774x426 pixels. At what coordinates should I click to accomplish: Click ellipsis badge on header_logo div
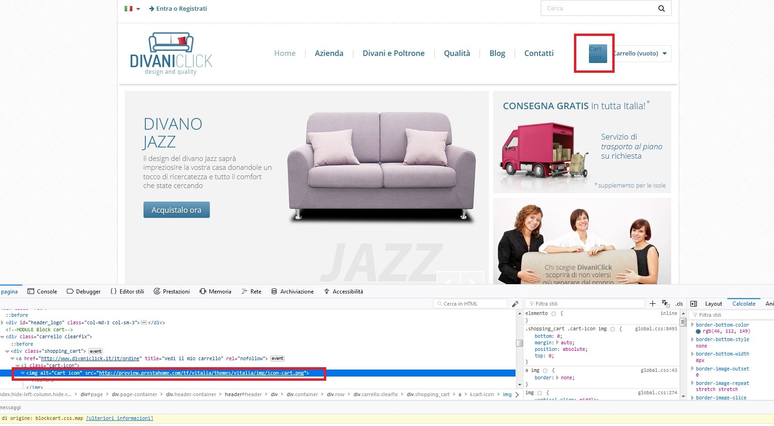point(144,322)
